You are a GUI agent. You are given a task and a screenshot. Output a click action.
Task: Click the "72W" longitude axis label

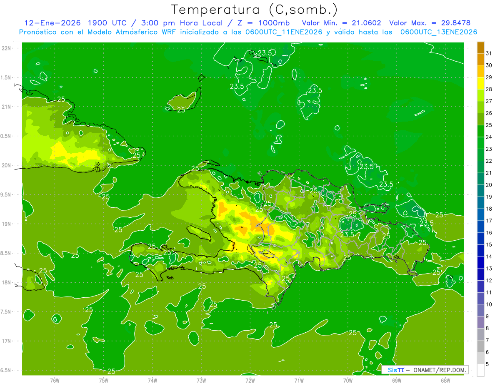(x=250, y=380)
